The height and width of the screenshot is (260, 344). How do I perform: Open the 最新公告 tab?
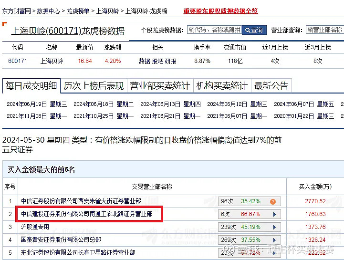(x=271, y=86)
